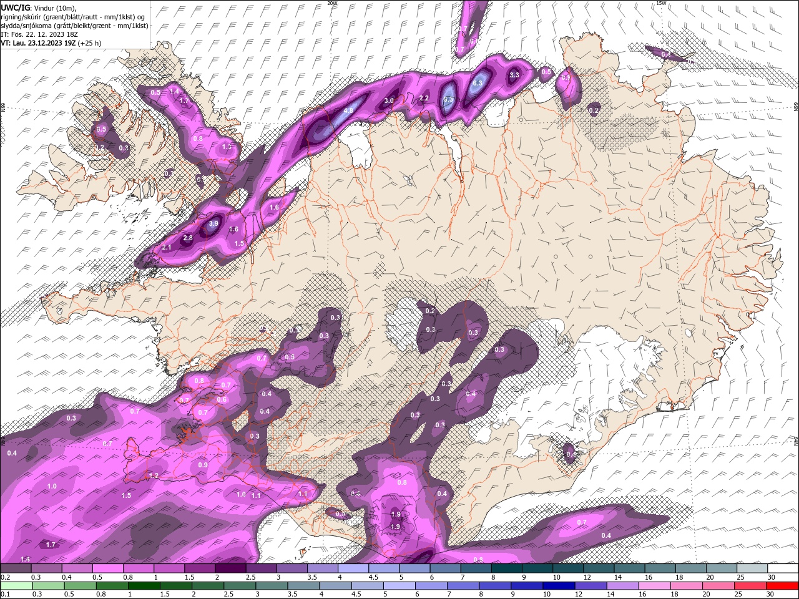
Task: Click the 20W longitude label
Action: tap(333, 3)
